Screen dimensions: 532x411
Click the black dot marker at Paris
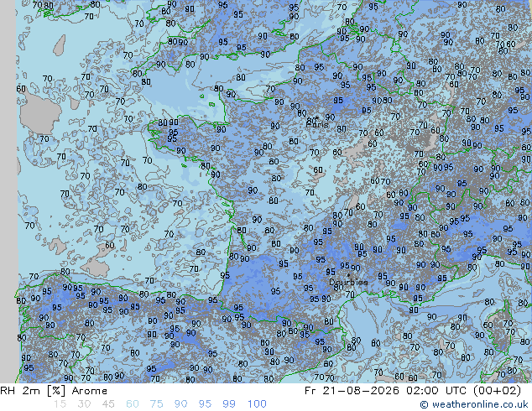click(317, 118)
